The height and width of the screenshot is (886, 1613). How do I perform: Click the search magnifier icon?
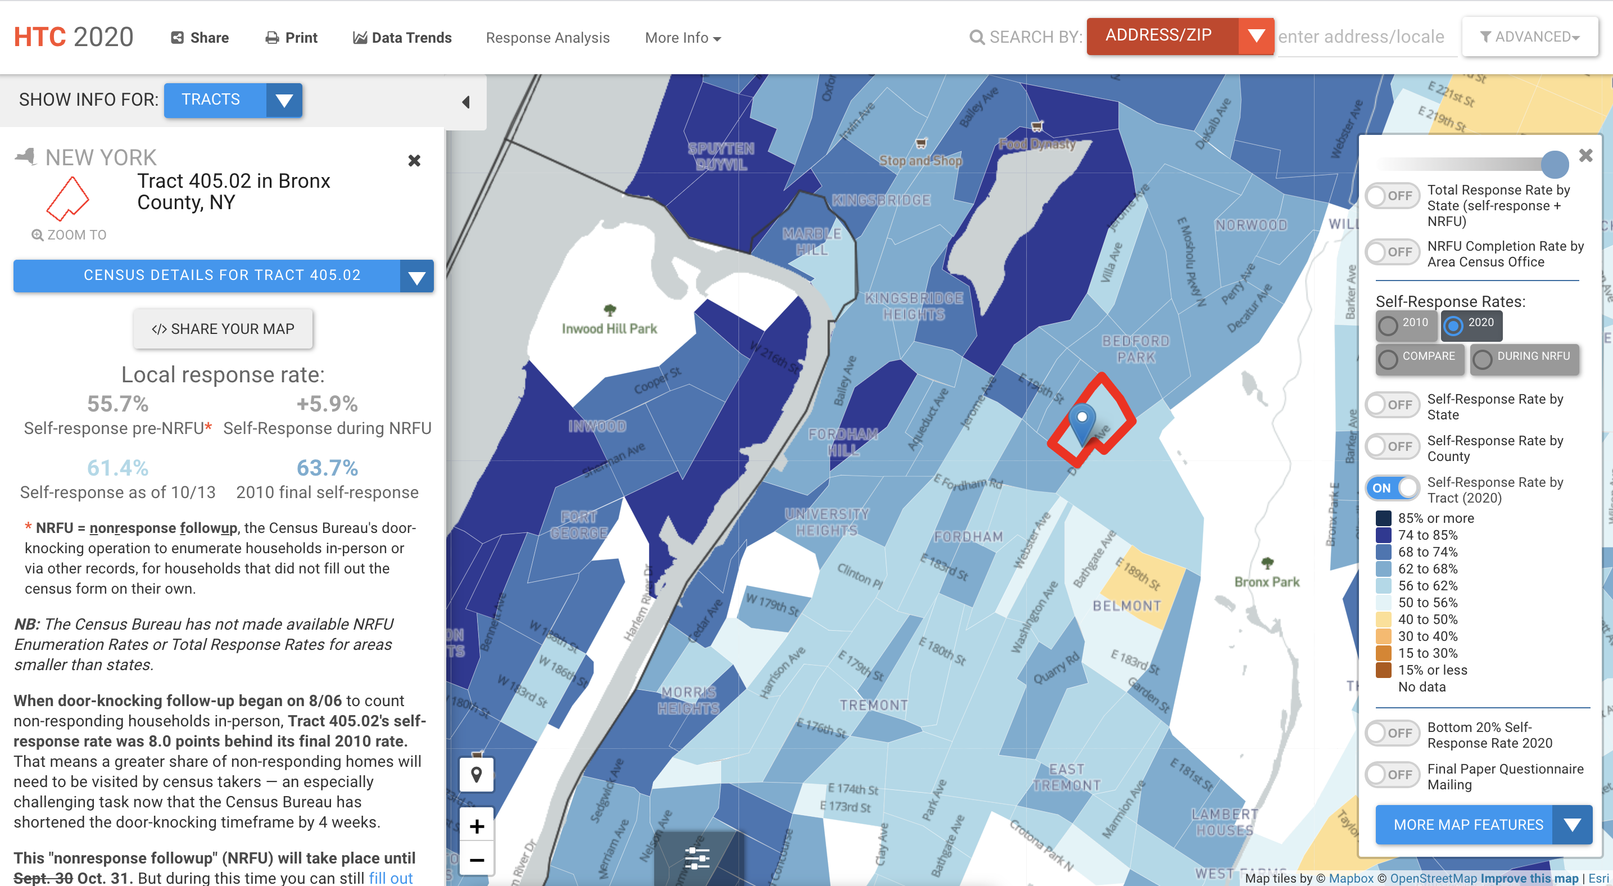click(976, 38)
